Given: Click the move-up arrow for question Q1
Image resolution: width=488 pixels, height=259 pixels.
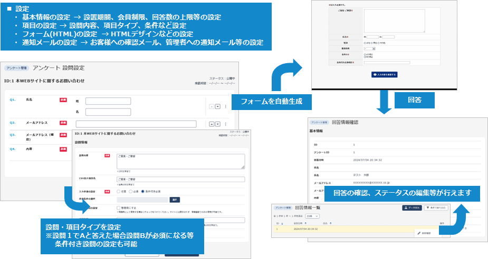Looking at the screenshot, I should [x=211, y=106].
